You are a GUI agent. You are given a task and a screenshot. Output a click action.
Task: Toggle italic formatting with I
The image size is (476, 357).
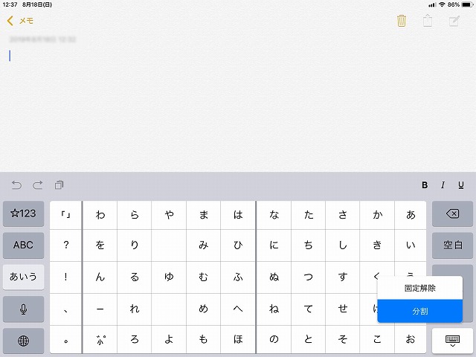pos(443,185)
